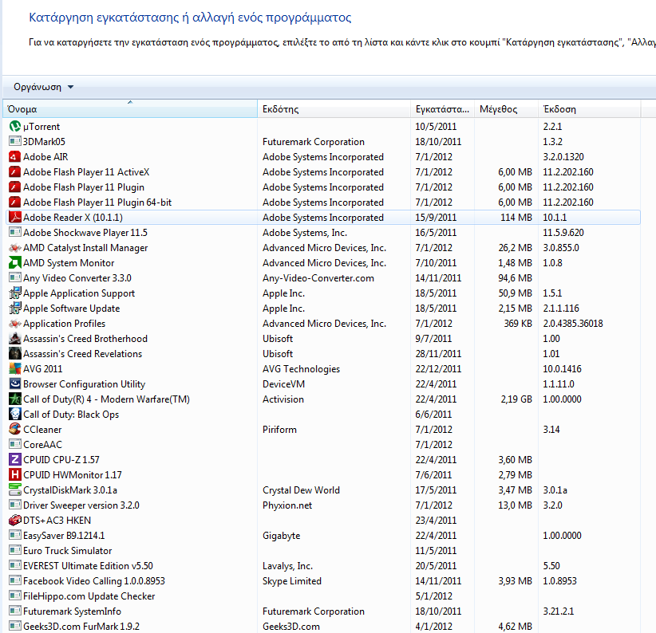Click the Call of Duty: Black Ops icon
656x633 pixels.
pos(15,414)
